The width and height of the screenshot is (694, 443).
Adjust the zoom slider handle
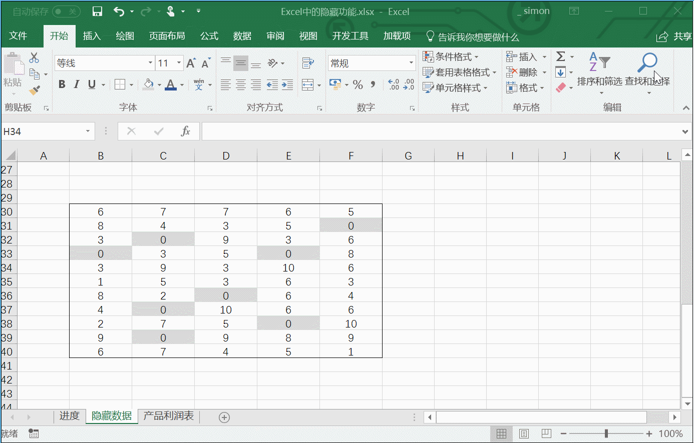click(x=606, y=433)
